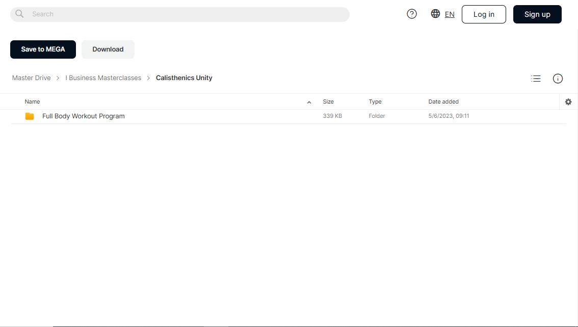Click the Log in button

[484, 14]
